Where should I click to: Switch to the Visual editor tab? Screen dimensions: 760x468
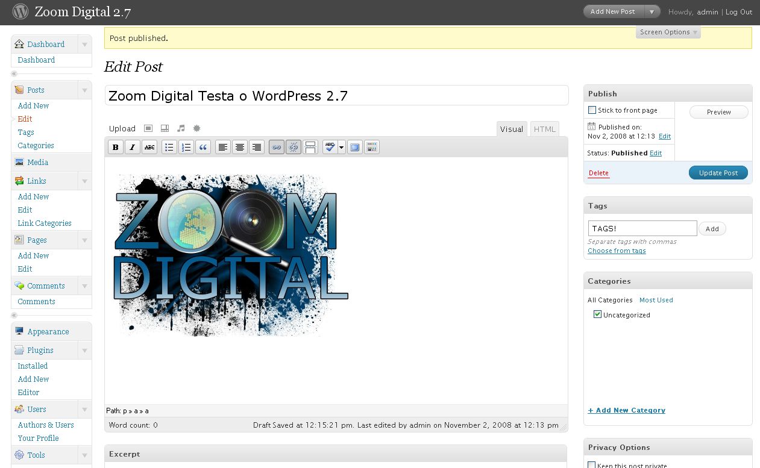point(512,129)
